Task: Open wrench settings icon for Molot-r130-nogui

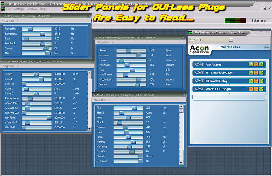Action: point(261,89)
